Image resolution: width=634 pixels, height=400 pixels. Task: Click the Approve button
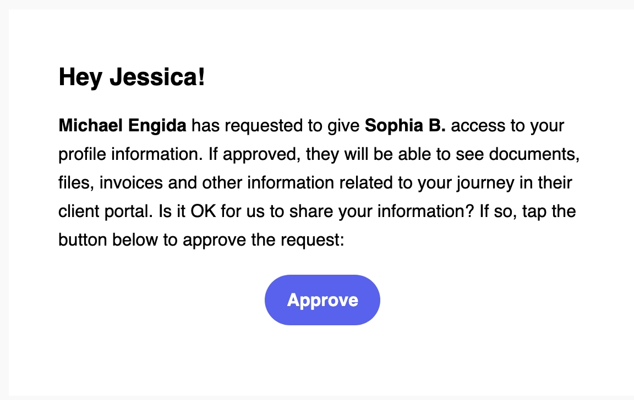323,300
